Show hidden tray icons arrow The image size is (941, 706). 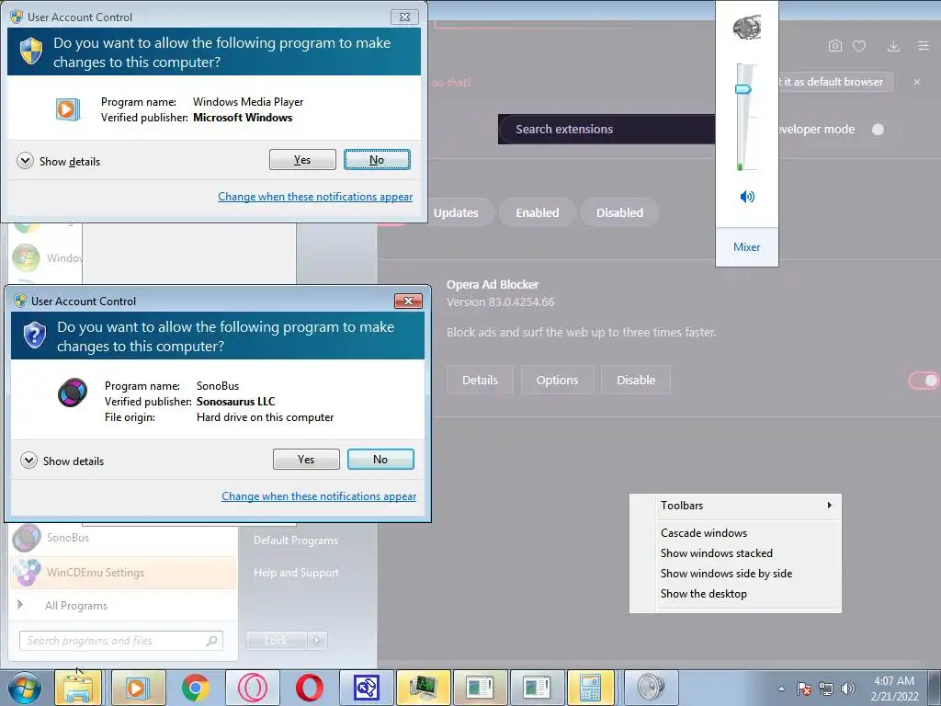pos(781,689)
